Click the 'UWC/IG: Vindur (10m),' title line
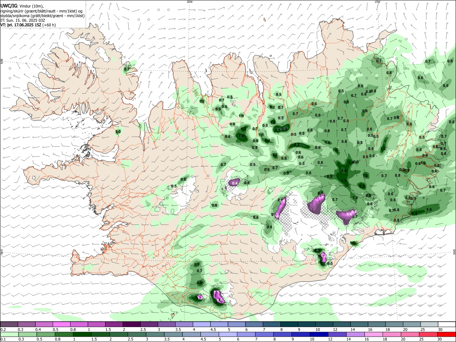 pyautogui.click(x=22, y=6)
